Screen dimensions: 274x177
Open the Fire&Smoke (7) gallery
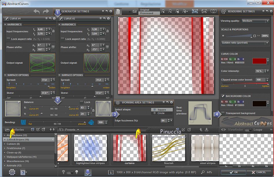click(x=29, y=148)
